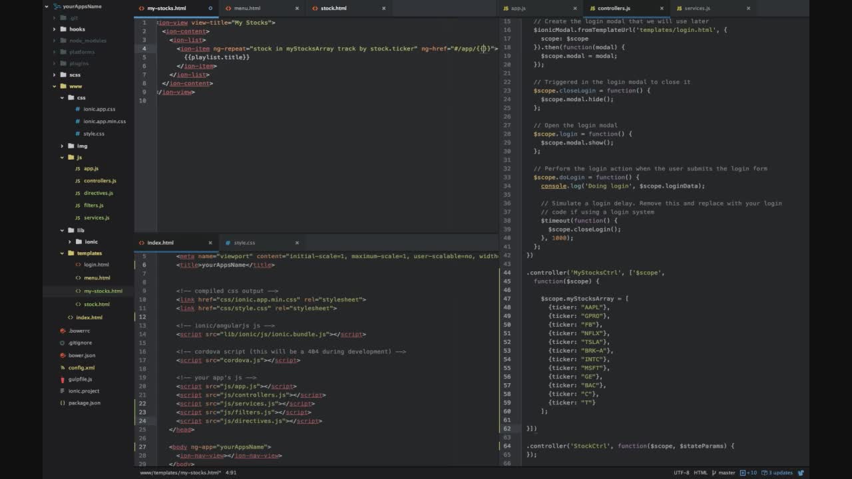Click the templates folder icon
The height and width of the screenshot is (479, 852).
pos(70,253)
